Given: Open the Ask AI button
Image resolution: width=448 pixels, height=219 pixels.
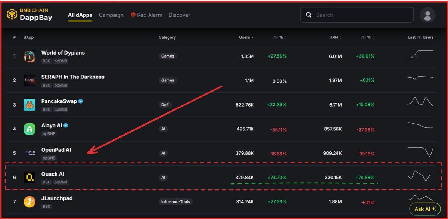Looking at the screenshot, I should (425, 209).
